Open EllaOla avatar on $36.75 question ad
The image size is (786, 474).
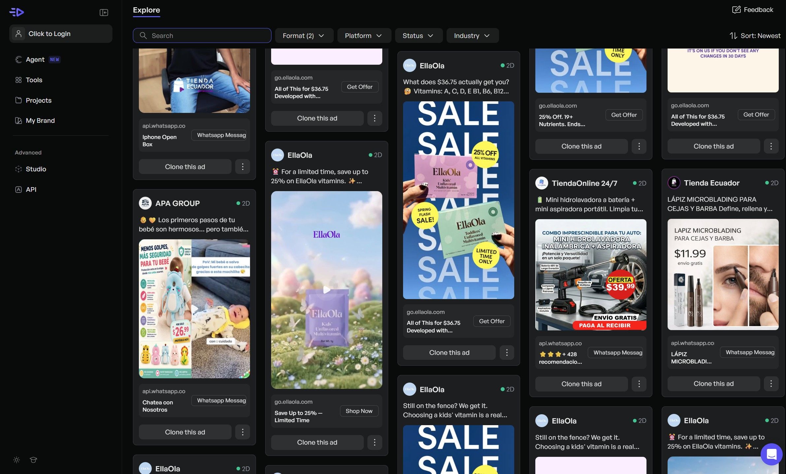coord(409,66)
